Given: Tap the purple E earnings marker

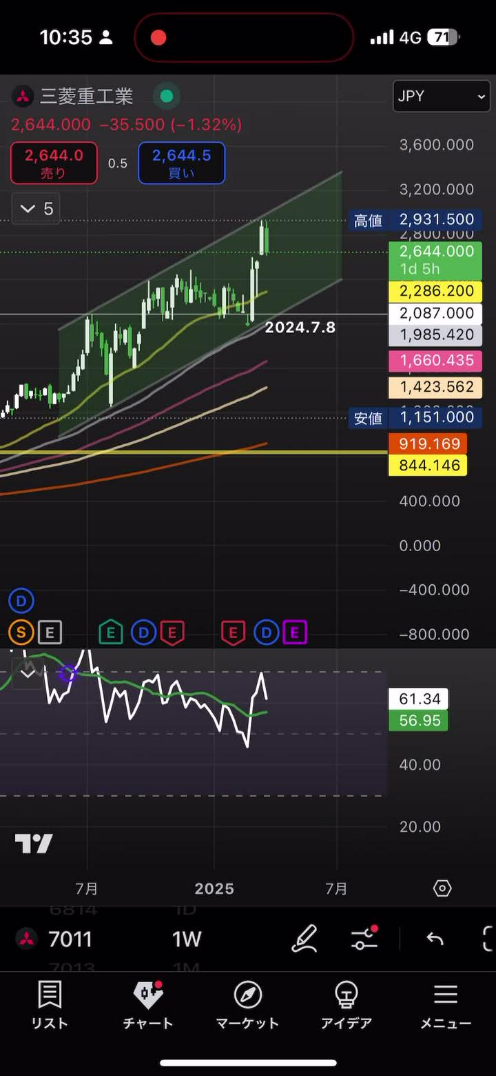Looking at the screenshot, I should [x=295, y=632].
